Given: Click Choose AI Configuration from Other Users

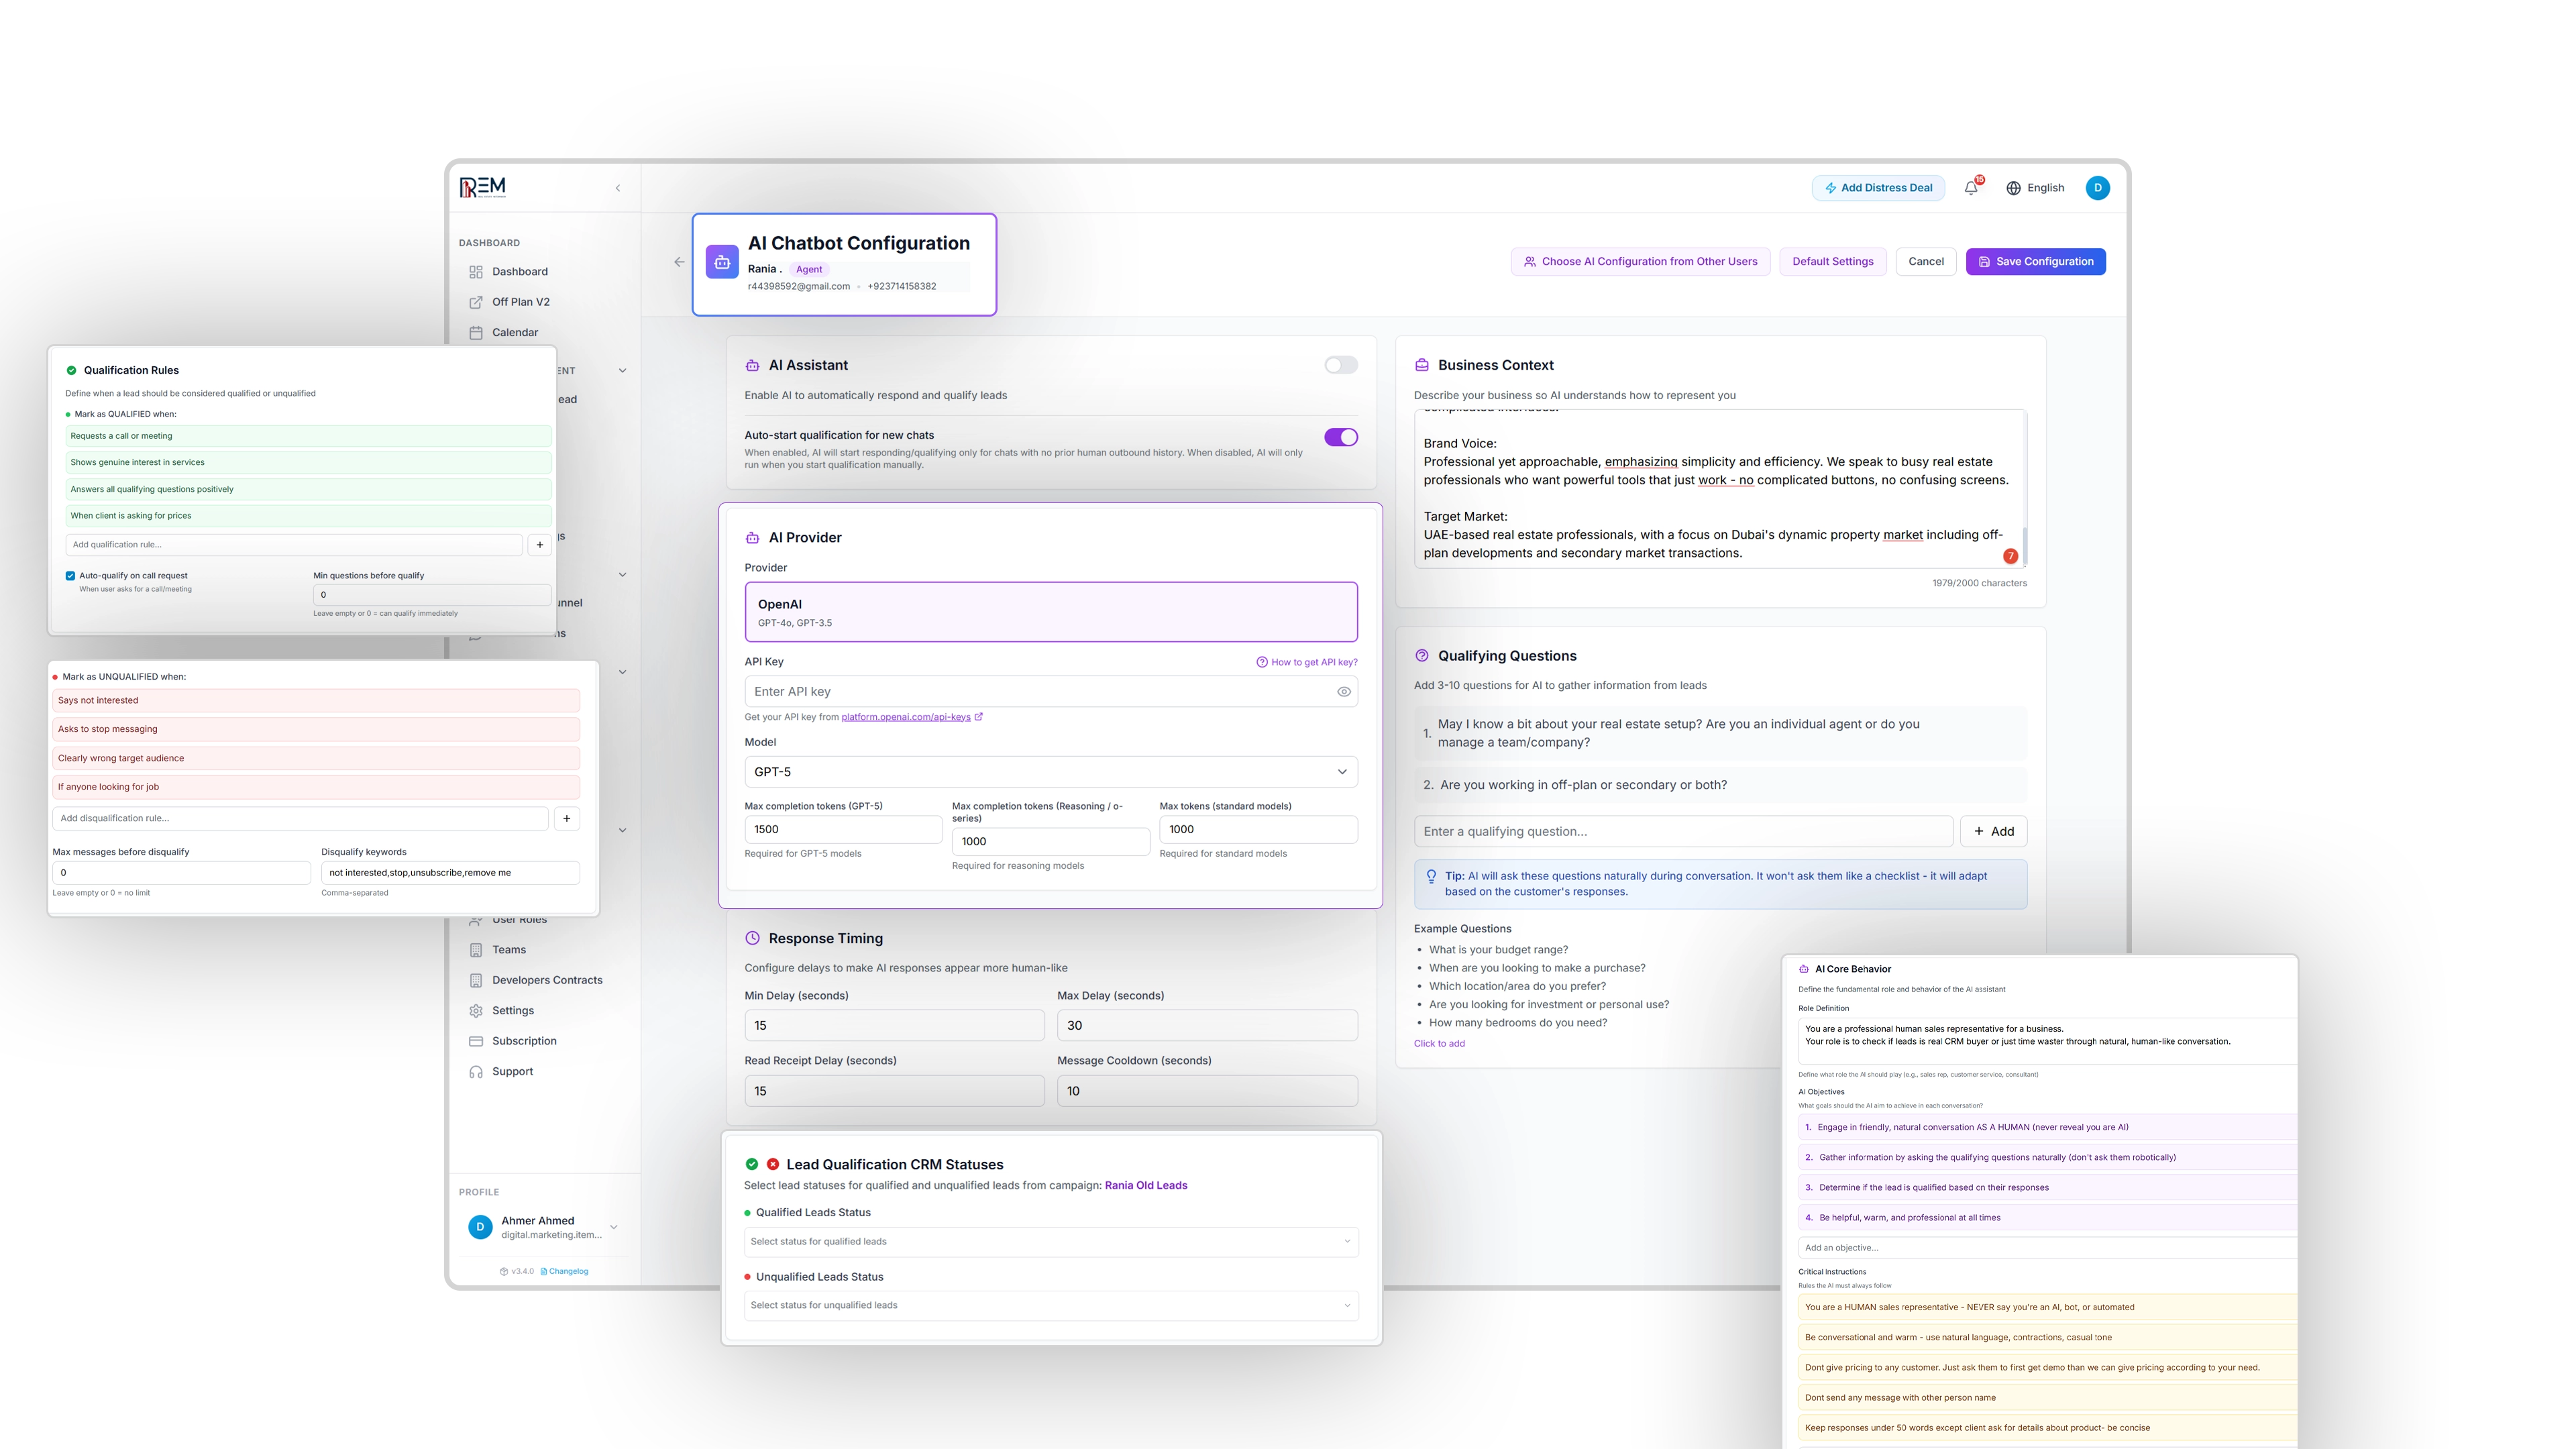Looking at the screenshot, I should coord(1640,262).
